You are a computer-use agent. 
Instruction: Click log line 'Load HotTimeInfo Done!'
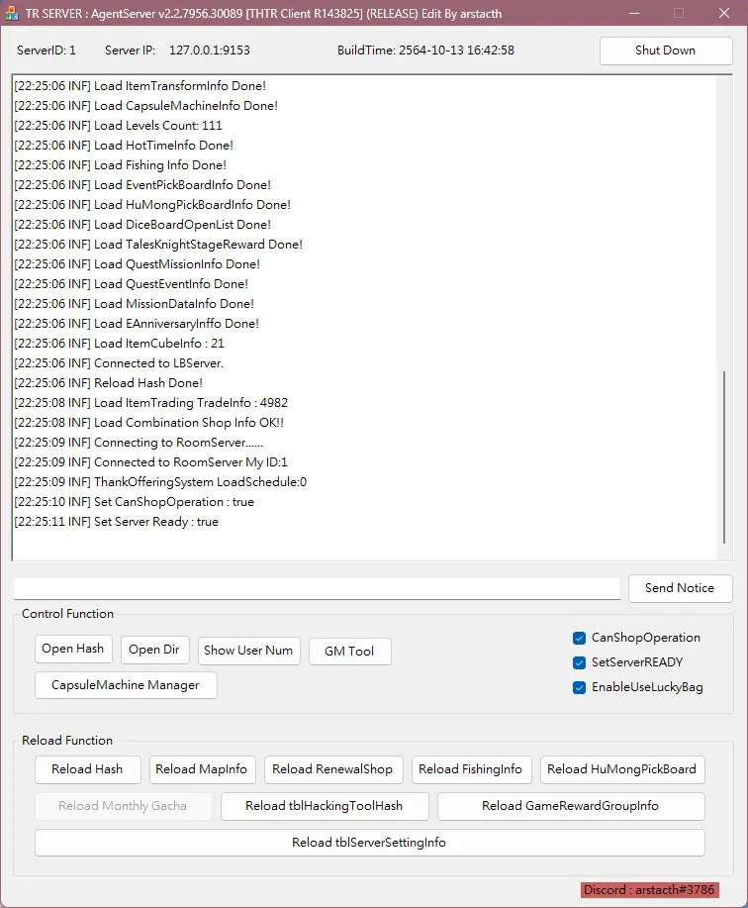coord(124,146)
